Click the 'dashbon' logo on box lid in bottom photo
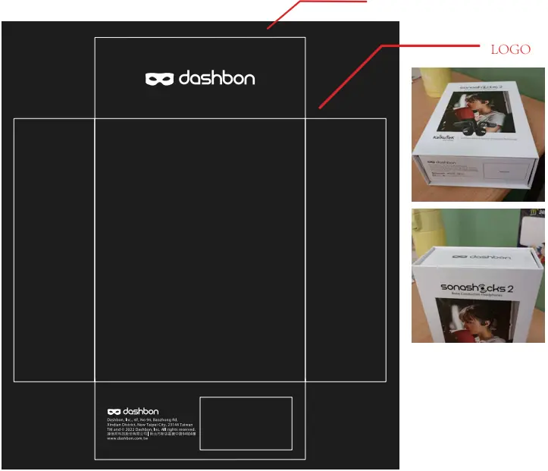The width and height of the screenshot is (548, 471). [x=481, y=257]
